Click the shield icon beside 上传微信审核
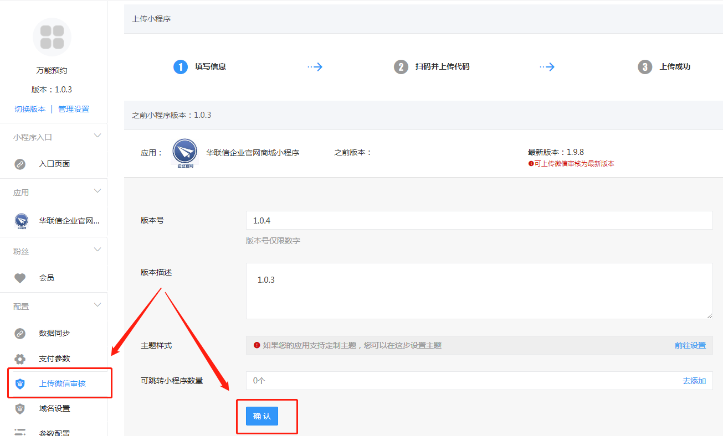 point(20,383)
